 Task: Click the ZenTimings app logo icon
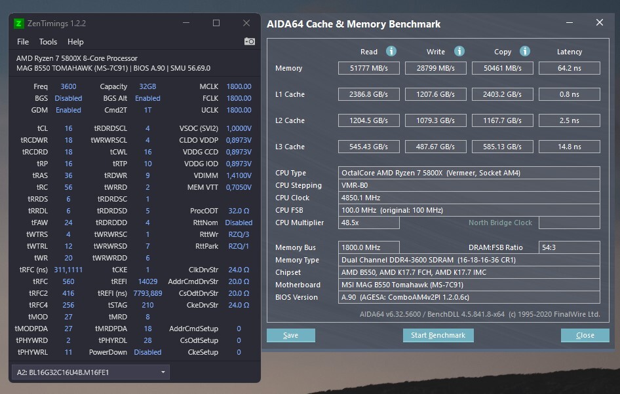point(18,24)
